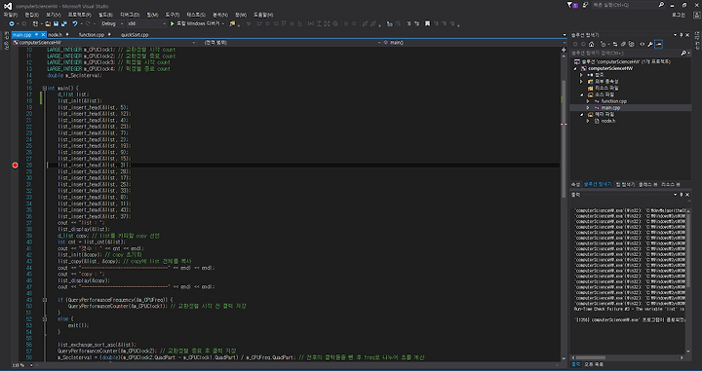Screen dimensions: 702x371
Task: Click the 로그인 sign-in link
Action: point(679,15)
